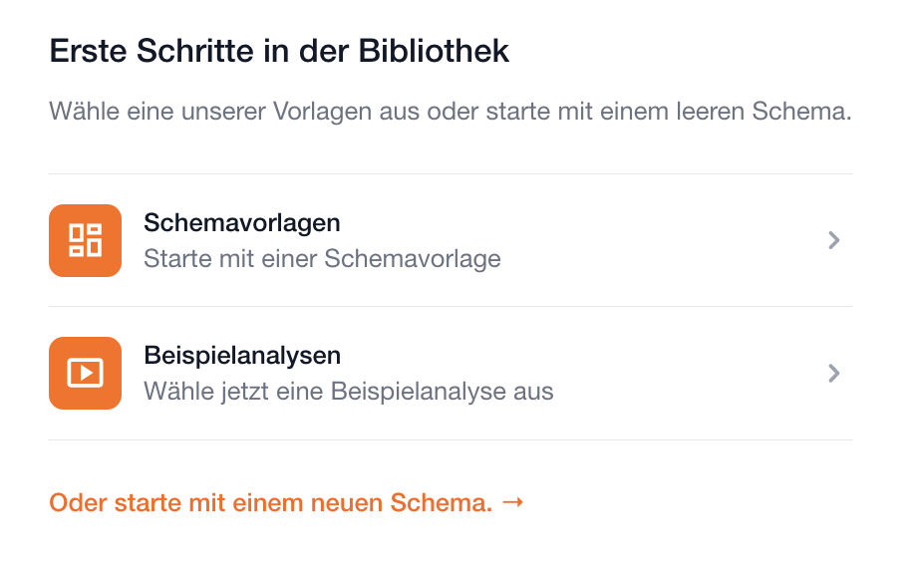
Task: Click the 'Wähle eine unserer Vorlagen aus' description text
Action: (450, 111)
